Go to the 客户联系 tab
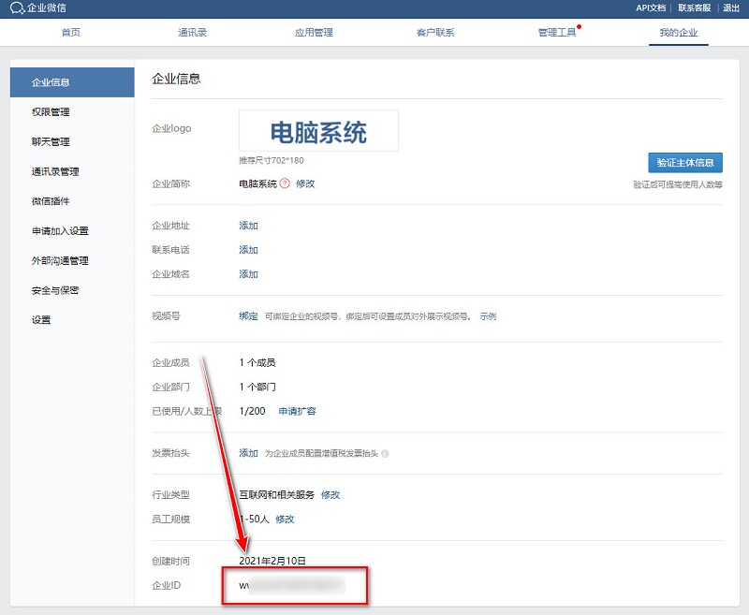This screenshot has height=615, width=749. (x=435, y=33)
